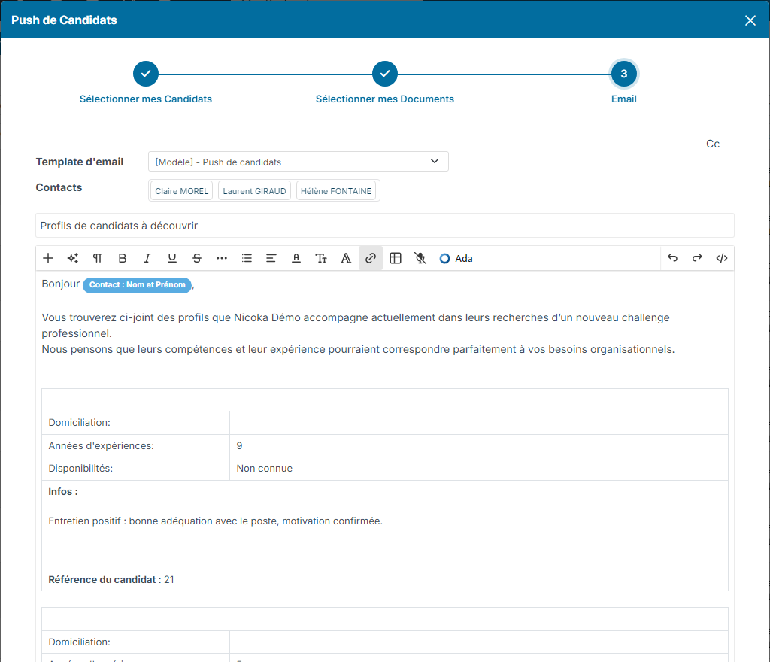770x662 pixels.
Task: Click the 'Nous pensons que leurs compétences' sentence
Action: [x=358, y=349]
